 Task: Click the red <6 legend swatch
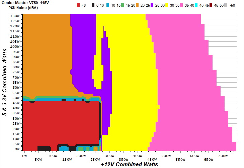tap(79, 5)
